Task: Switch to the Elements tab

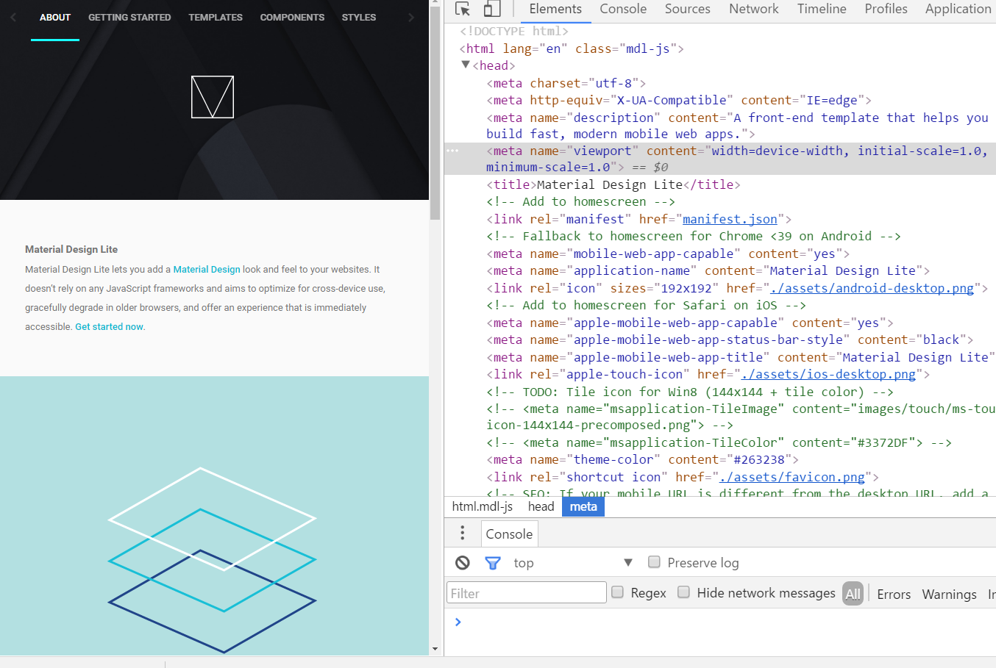Action: coord(555,9)
